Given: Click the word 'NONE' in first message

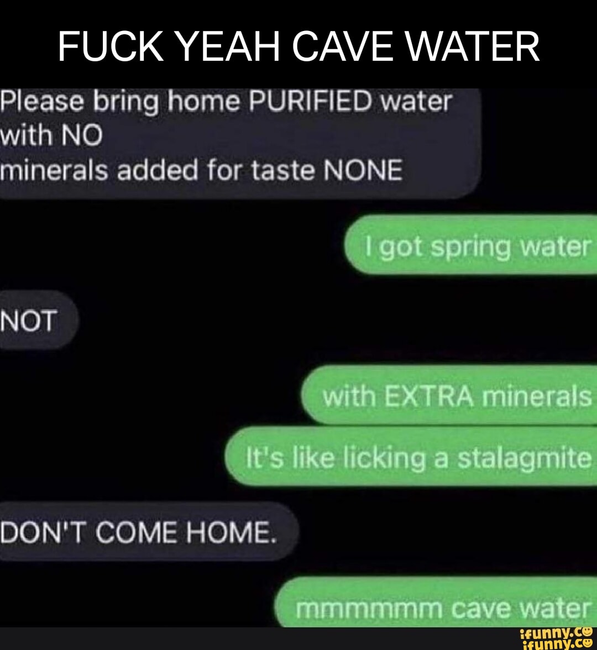Looking at the screenshot, I should pos(363,170).
